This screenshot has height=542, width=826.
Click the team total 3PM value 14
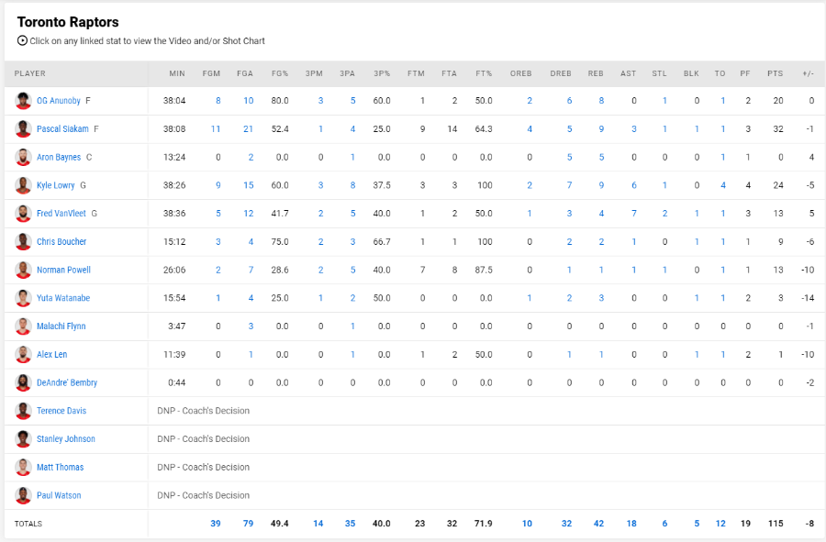[318, 524]
